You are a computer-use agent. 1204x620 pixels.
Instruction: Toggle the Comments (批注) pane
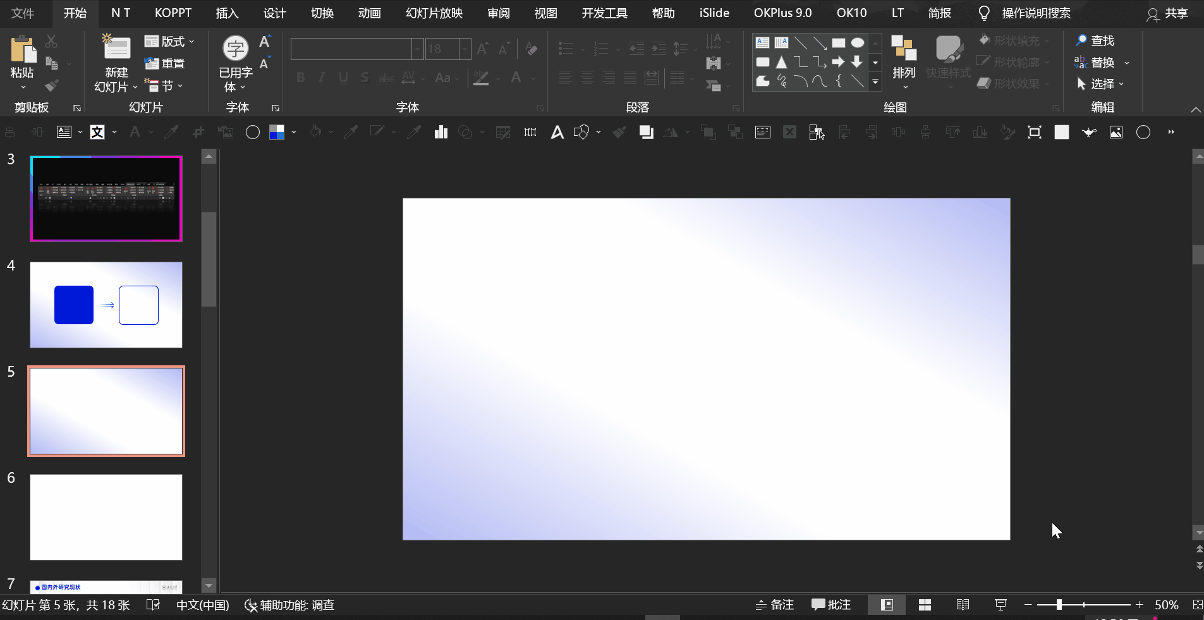831,605
